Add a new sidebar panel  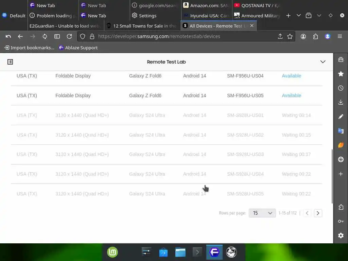pyautogui.click(x=341, y=174)
